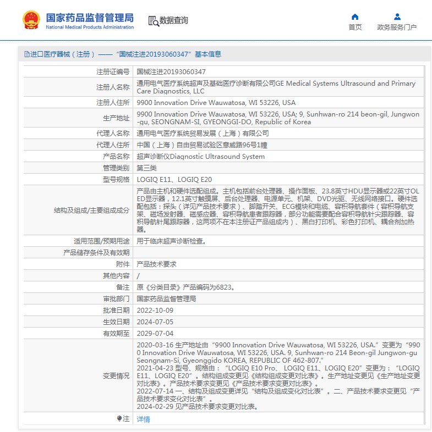Click the 备注 label
Image resolution: width=432 pixels, height=432 pixels.
tap(123, 287)
